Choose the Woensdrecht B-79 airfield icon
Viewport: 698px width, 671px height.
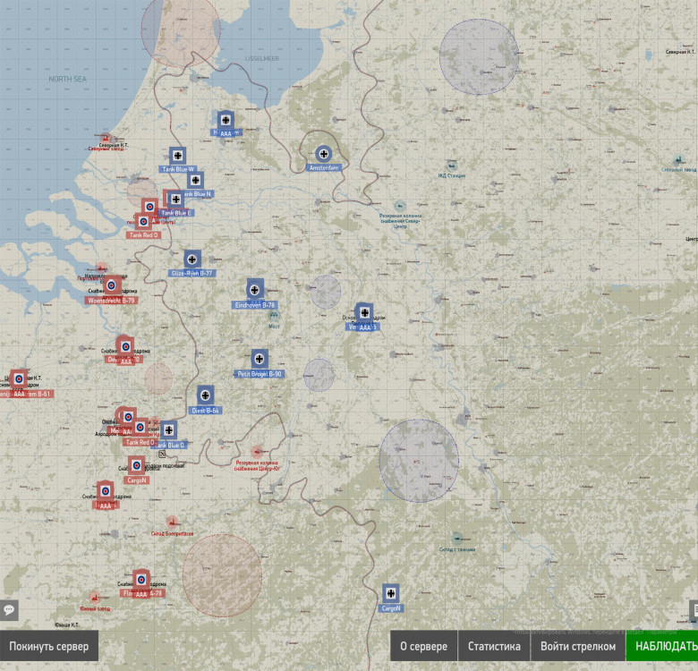111,285
